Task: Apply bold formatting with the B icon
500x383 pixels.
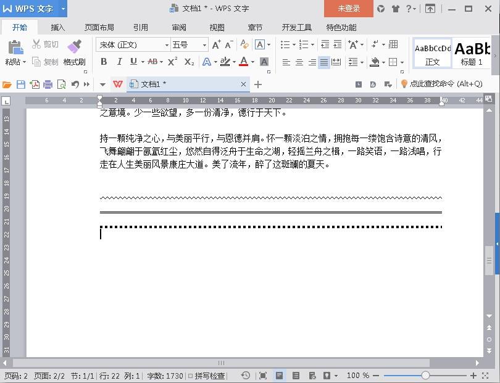Action: pos(104,62)
